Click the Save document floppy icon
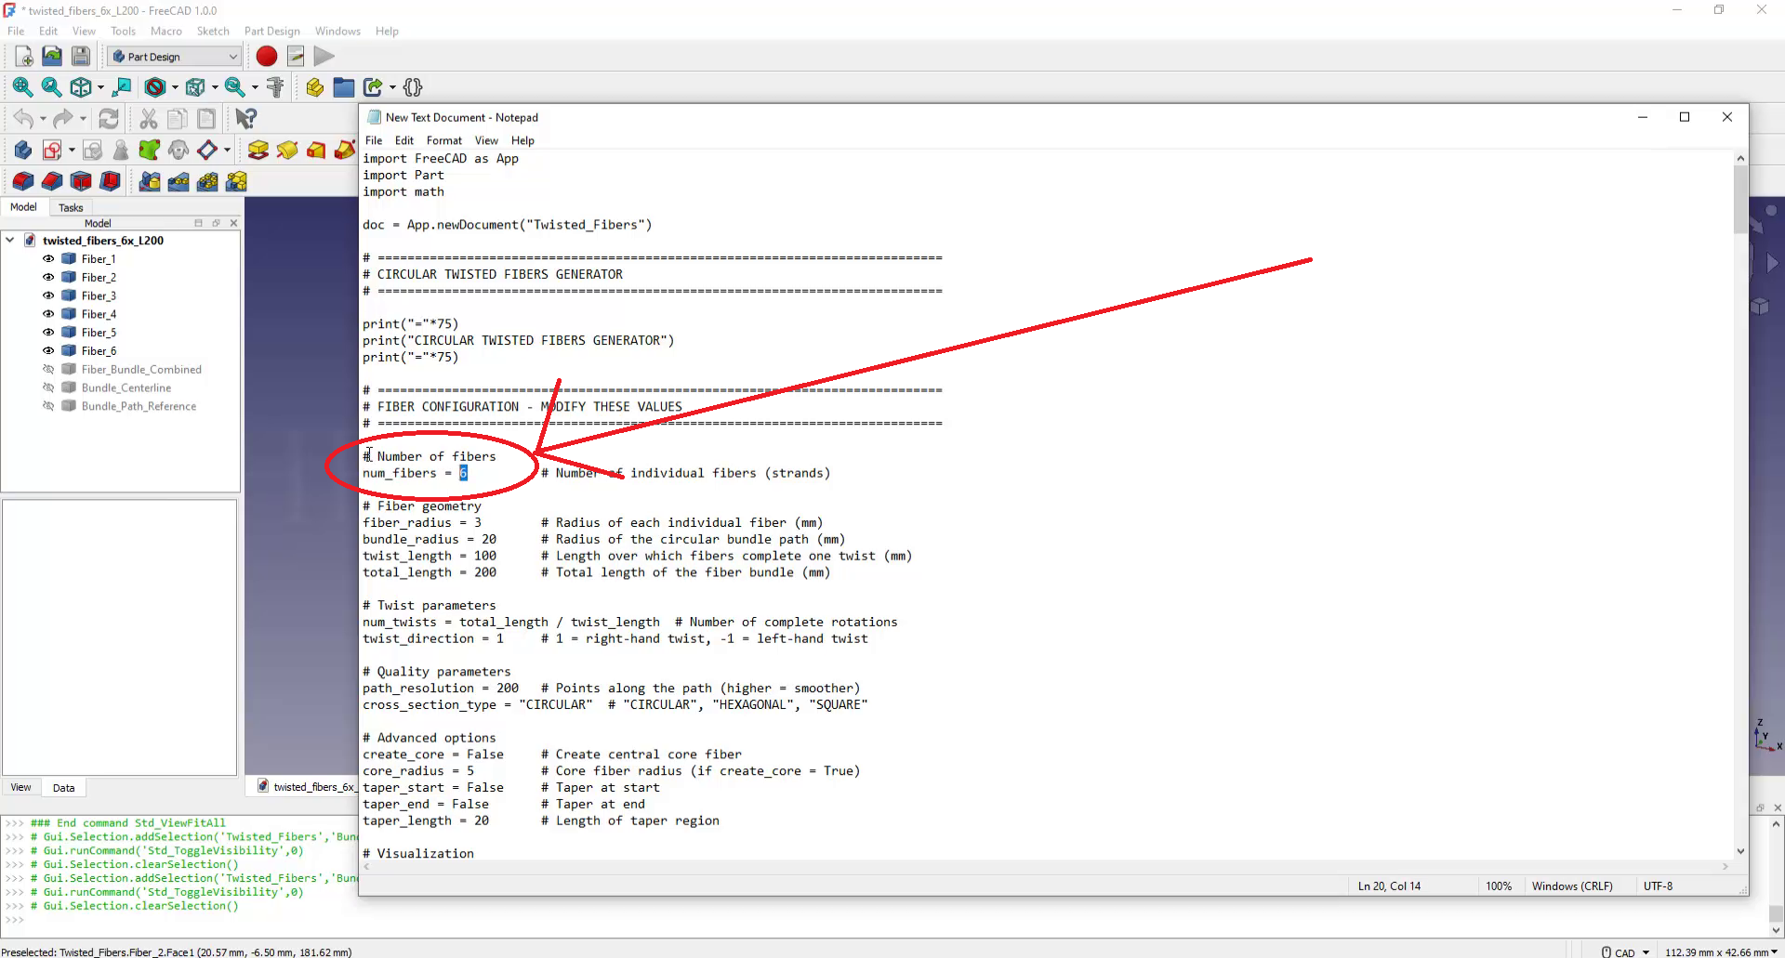This screenshot has height=958, width=1785. [x=81, y=57]
